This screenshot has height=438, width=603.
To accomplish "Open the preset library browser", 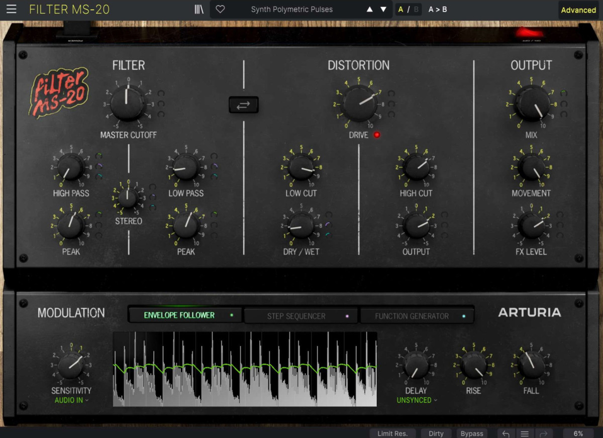I will 198,9.
